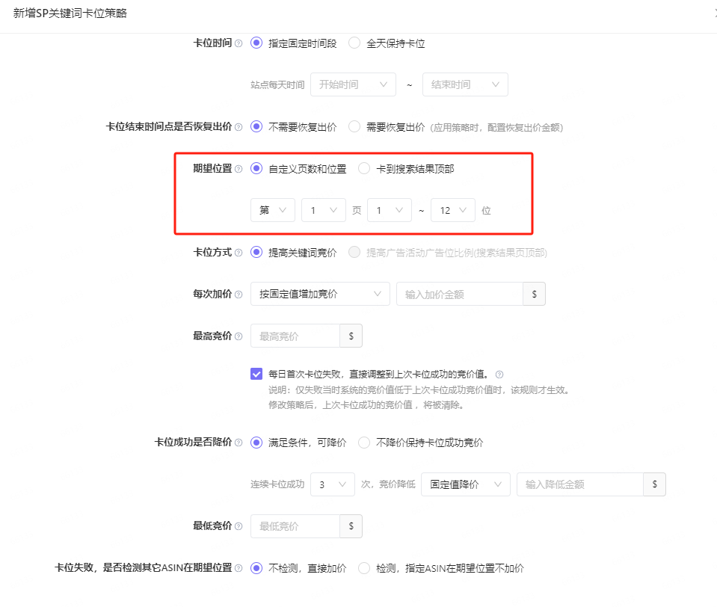Click the help icon on the 卡位失败检测 row
Viewport: 717px width, 607px height.
[x=238, y=568]
